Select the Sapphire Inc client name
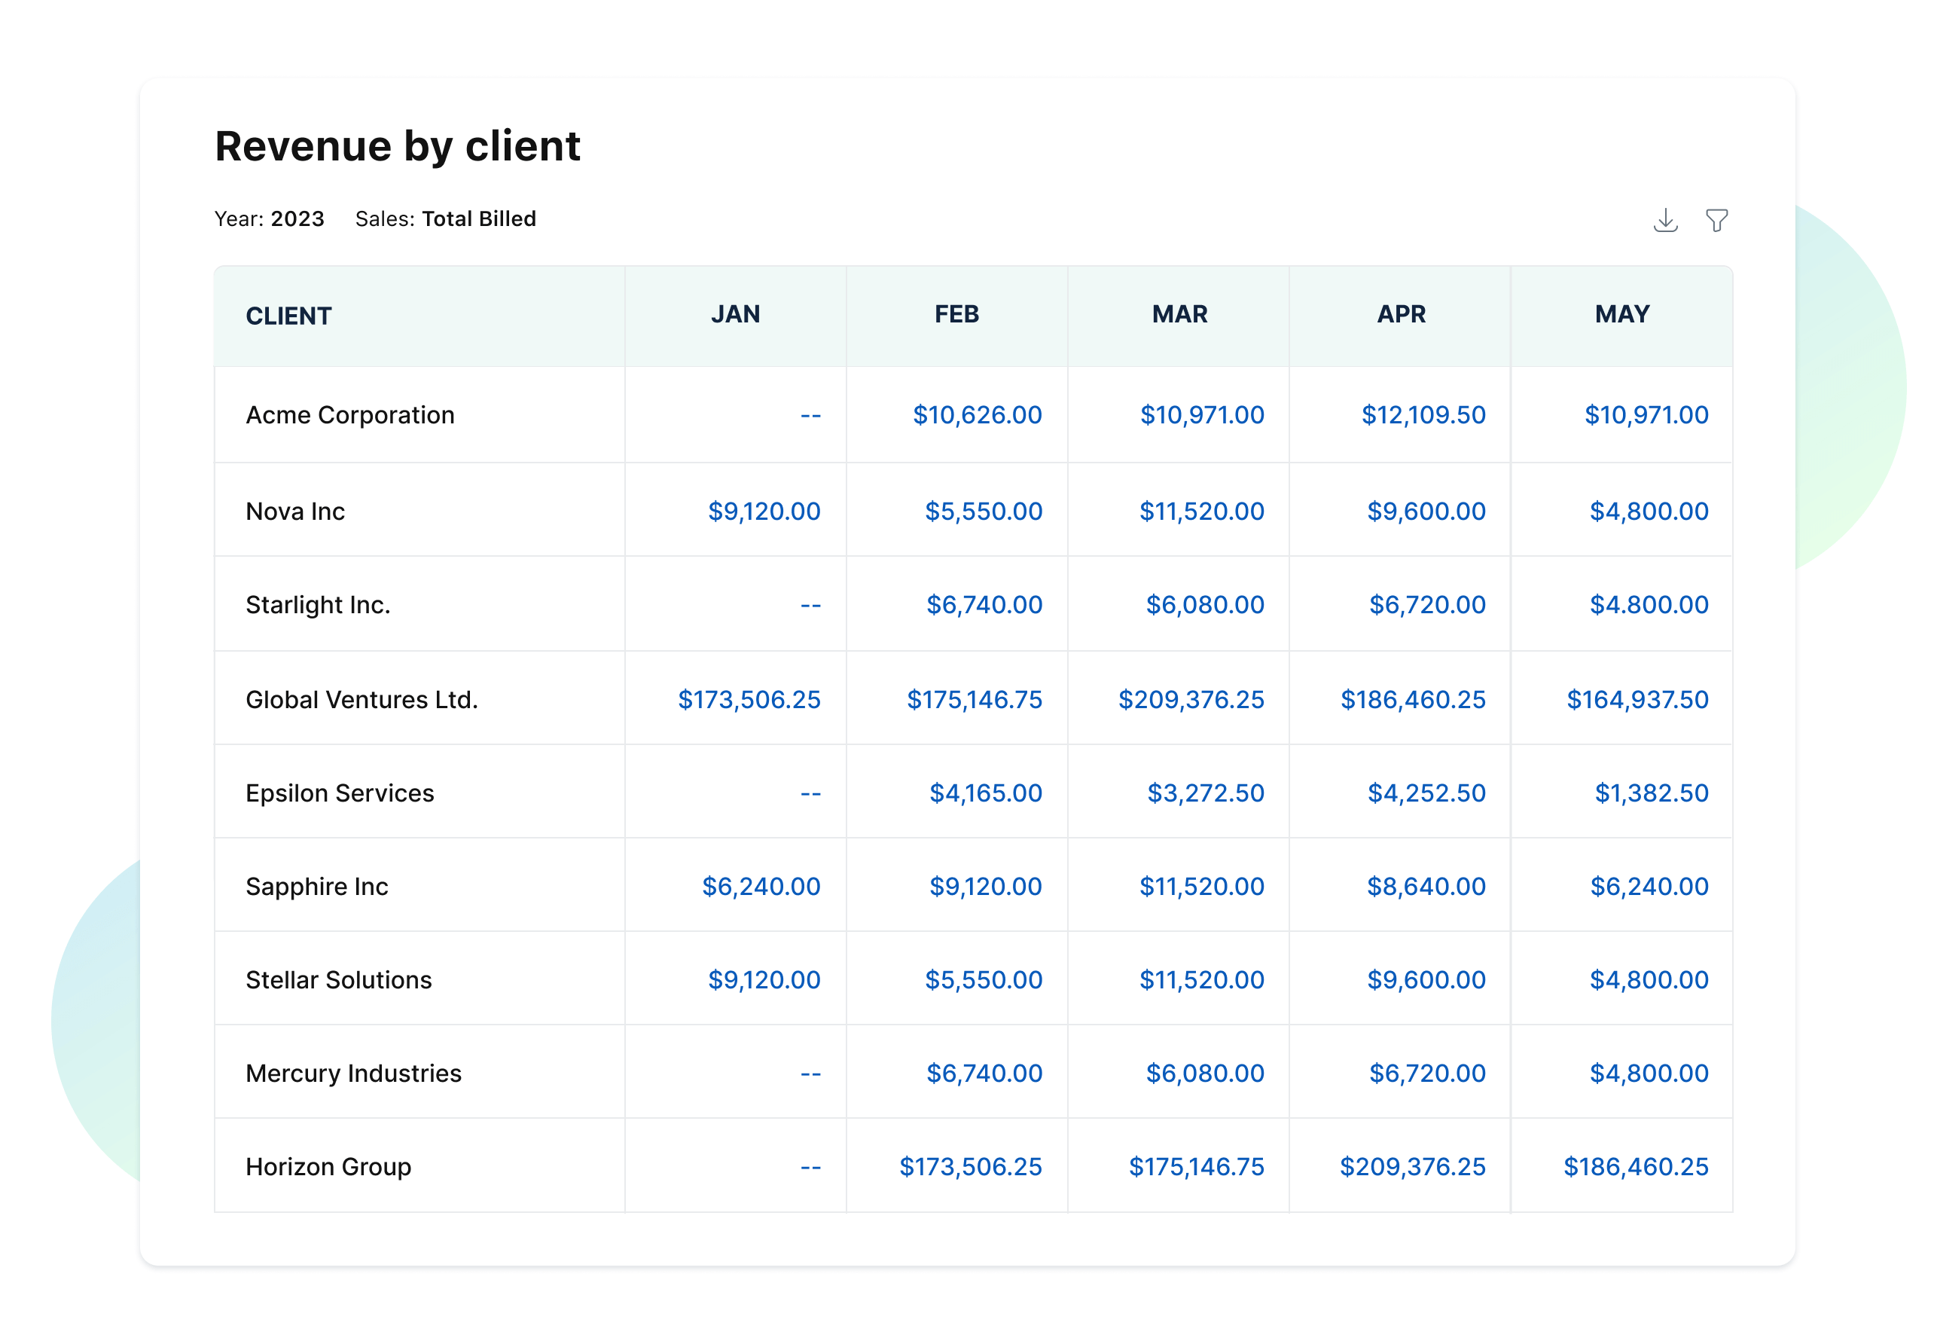 317,887
